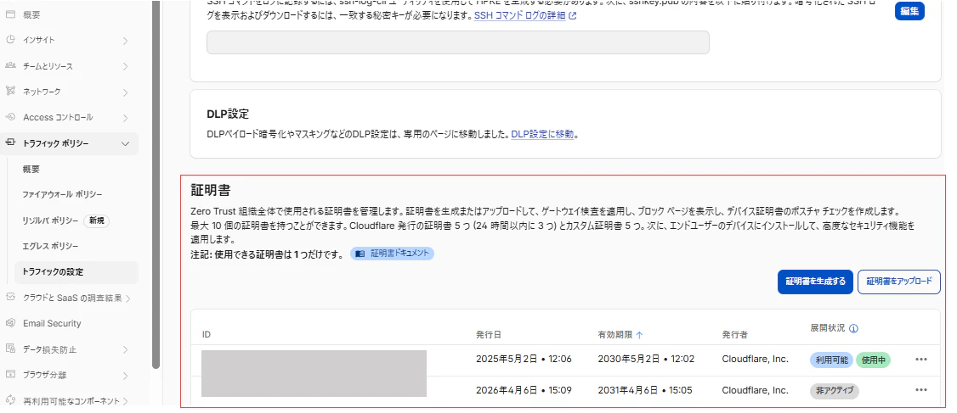Click Cloudflare, Inc. in the 使用中 row

pos(755,360)
